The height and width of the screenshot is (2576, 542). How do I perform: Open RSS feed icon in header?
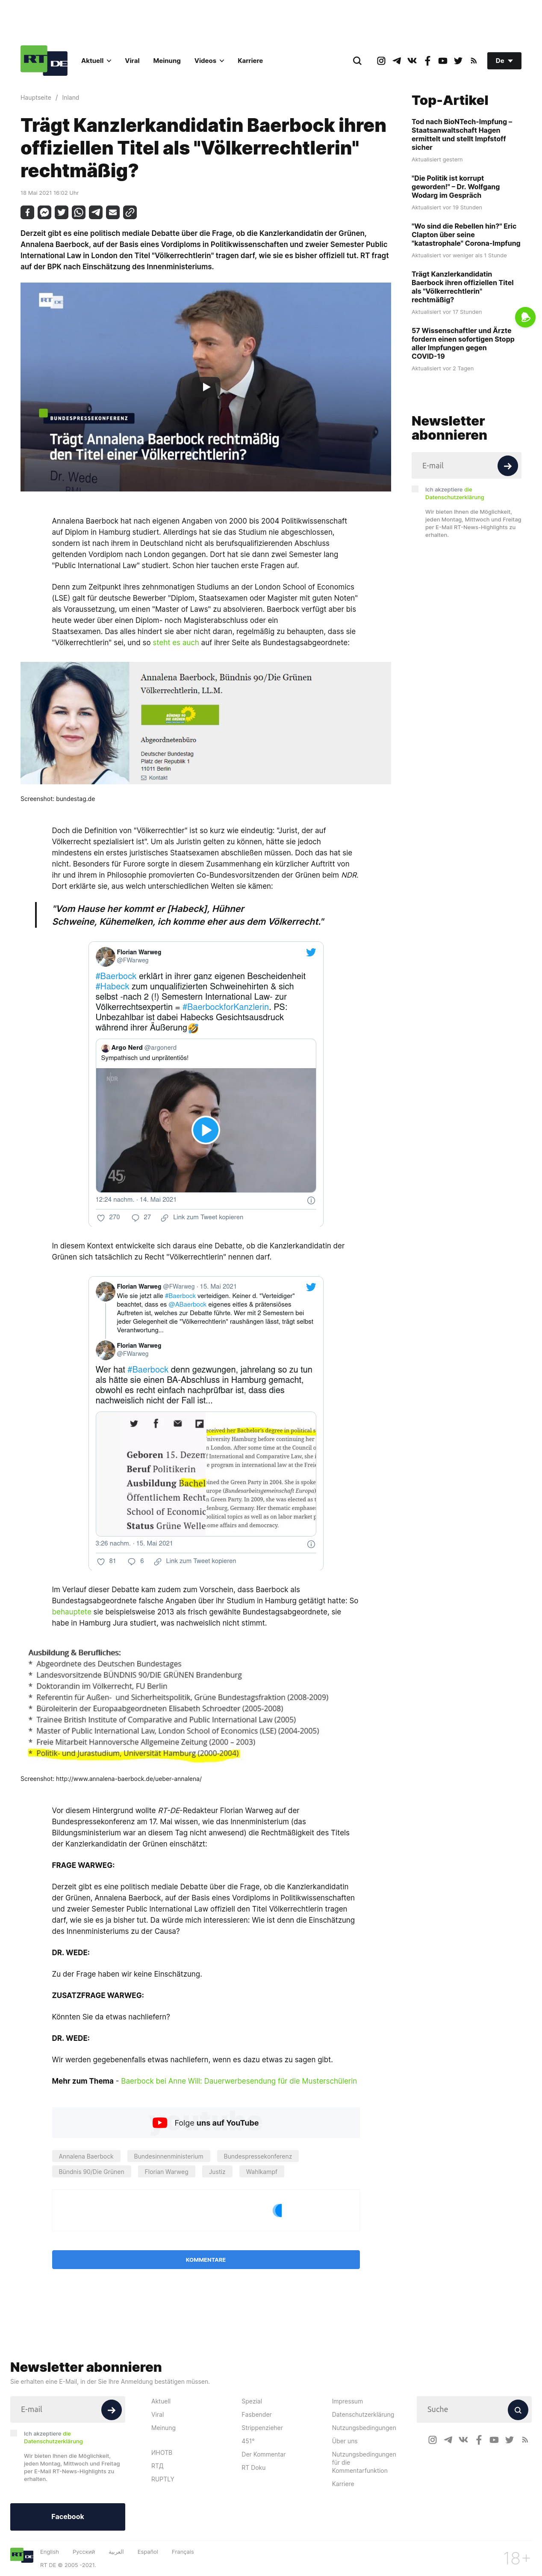coord(474,61)
